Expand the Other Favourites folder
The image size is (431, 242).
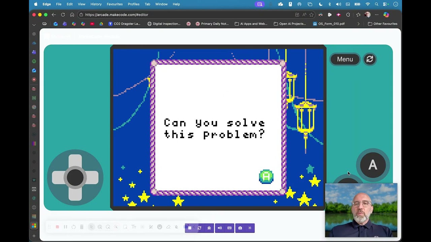[x=383, y=24]
